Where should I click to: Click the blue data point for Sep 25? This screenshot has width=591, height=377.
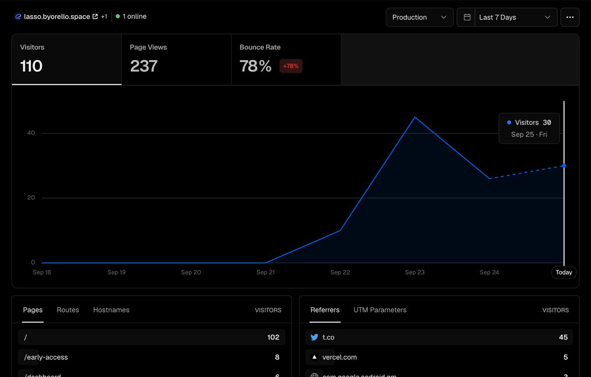564,166
